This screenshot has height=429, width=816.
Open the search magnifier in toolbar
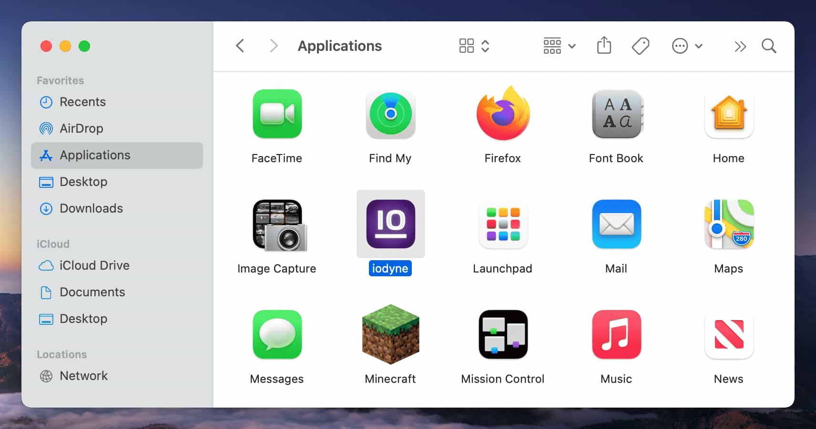[x=768, y=46]
